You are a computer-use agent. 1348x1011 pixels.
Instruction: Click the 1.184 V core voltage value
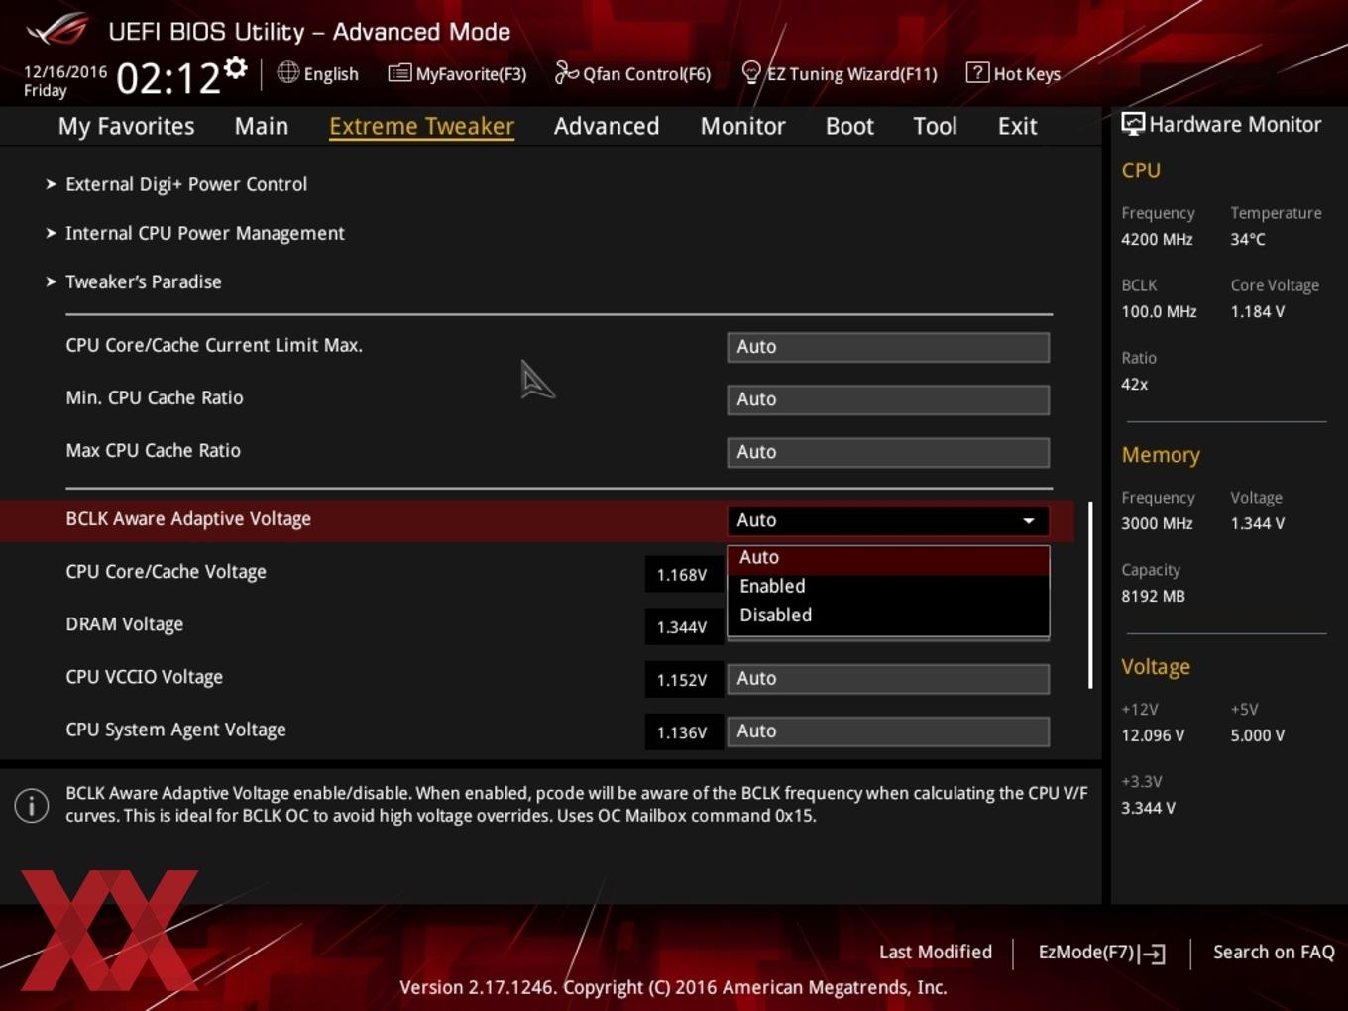pos(1258,311)
